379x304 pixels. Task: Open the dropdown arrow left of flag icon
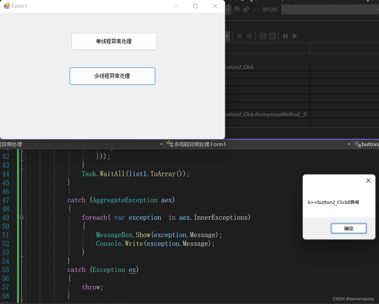tap(228, 10)
